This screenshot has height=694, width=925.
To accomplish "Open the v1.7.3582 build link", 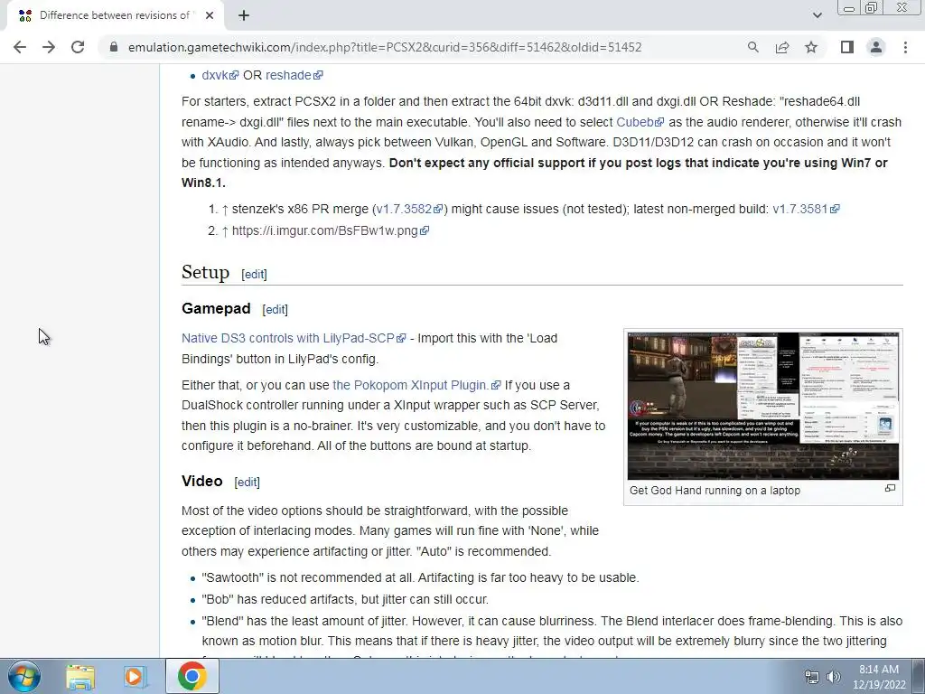I will pos(409,209).
